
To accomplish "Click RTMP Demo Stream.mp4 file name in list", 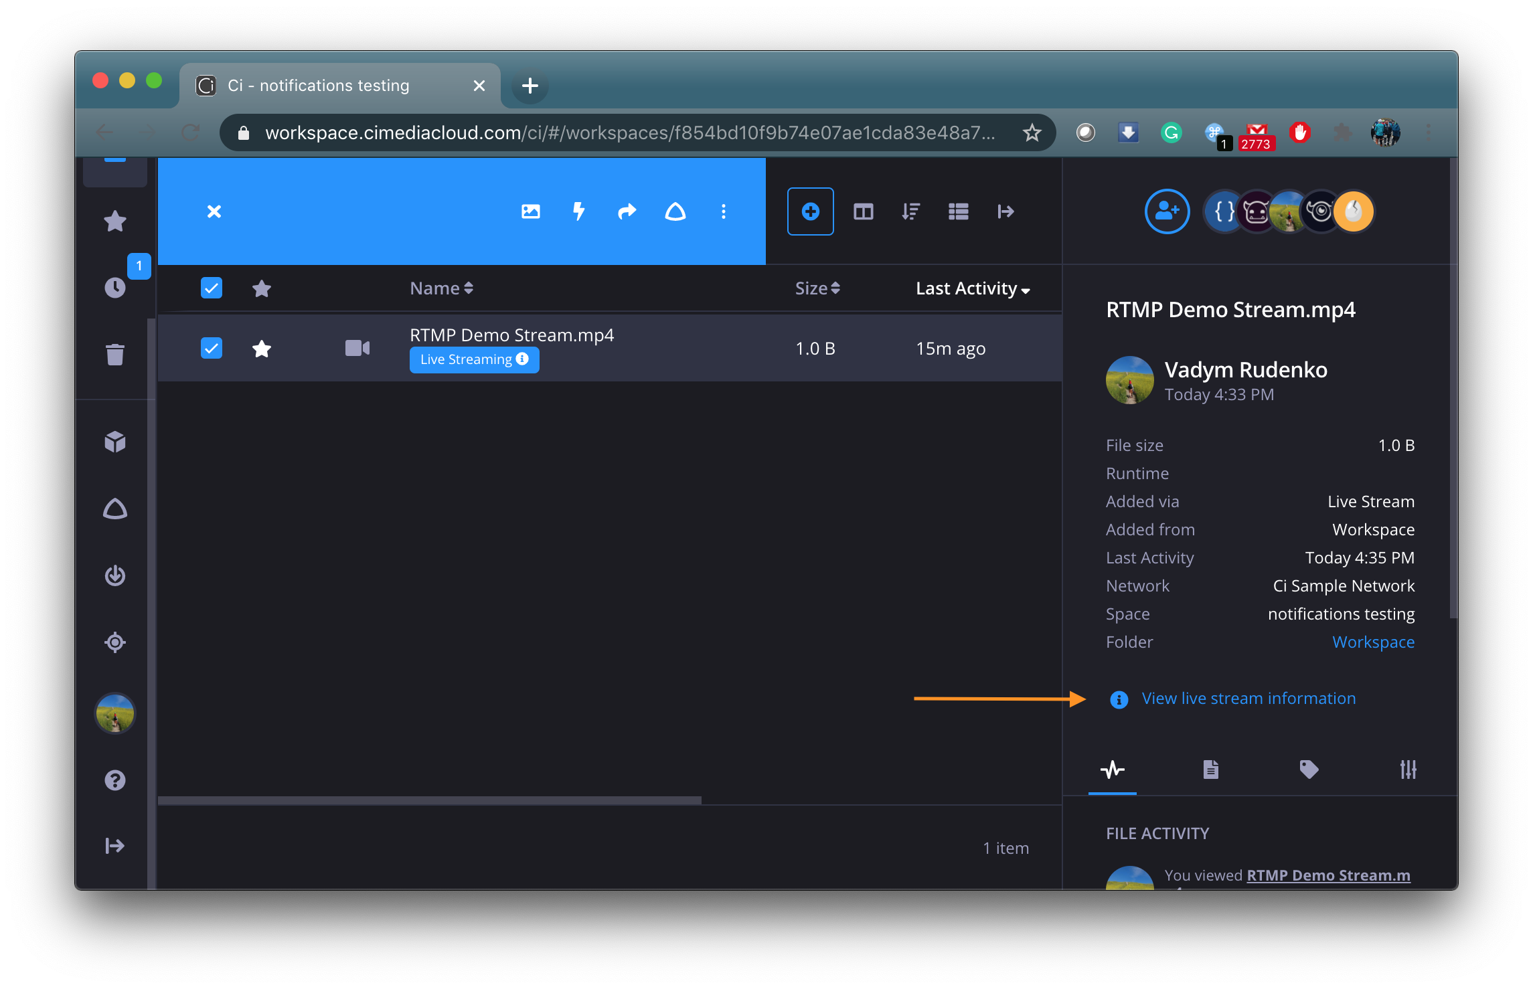I will pos(511,335).
